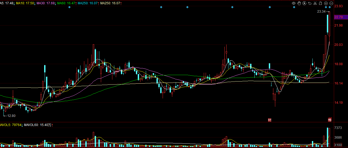This screenshot has height=148, width=348.
Task: Select the scissors cut tool
Action: point(315,3)
